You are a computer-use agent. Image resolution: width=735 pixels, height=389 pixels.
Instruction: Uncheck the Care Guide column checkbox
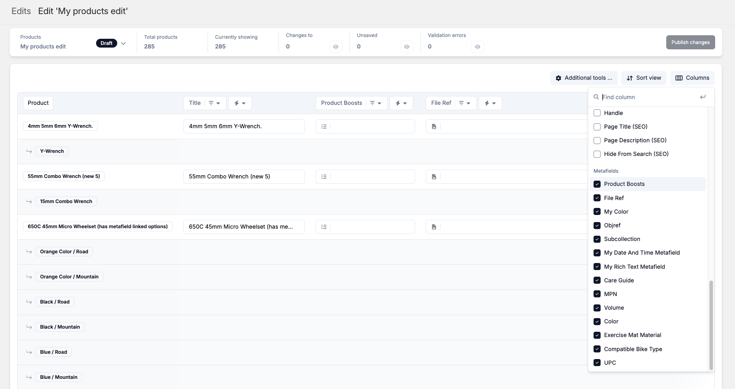click(x=597, y=280)
